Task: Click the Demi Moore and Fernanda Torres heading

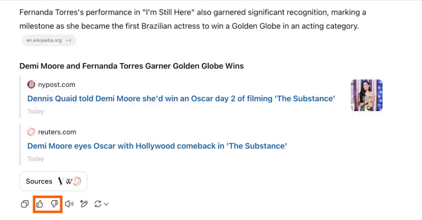Action: tap(131, 66)
